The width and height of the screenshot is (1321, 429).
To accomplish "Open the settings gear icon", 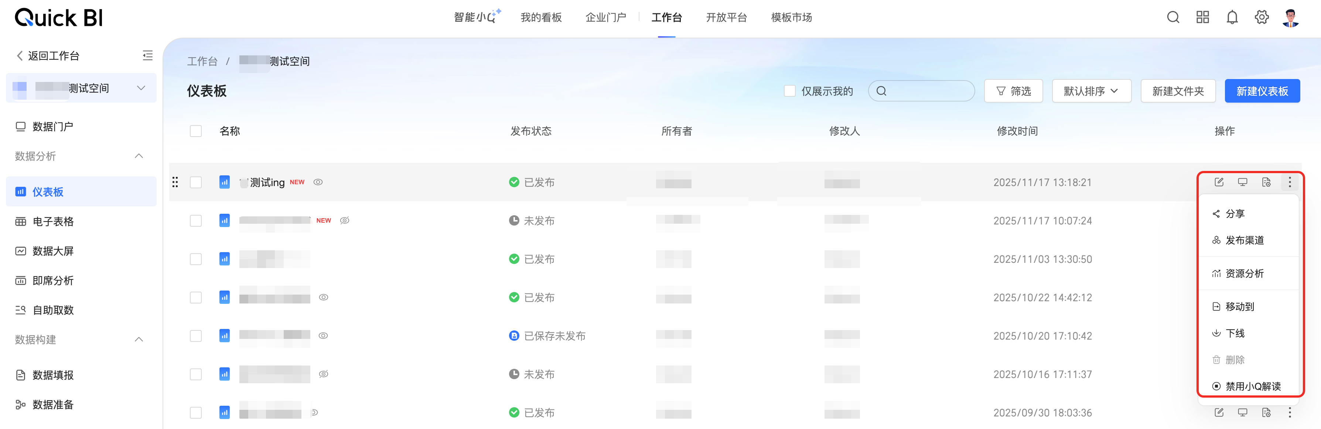I will click(1262, 17).
